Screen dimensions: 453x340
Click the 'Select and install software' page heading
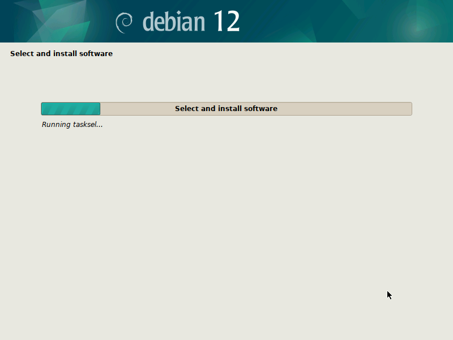pyautogui.click(x=61, y=53)
